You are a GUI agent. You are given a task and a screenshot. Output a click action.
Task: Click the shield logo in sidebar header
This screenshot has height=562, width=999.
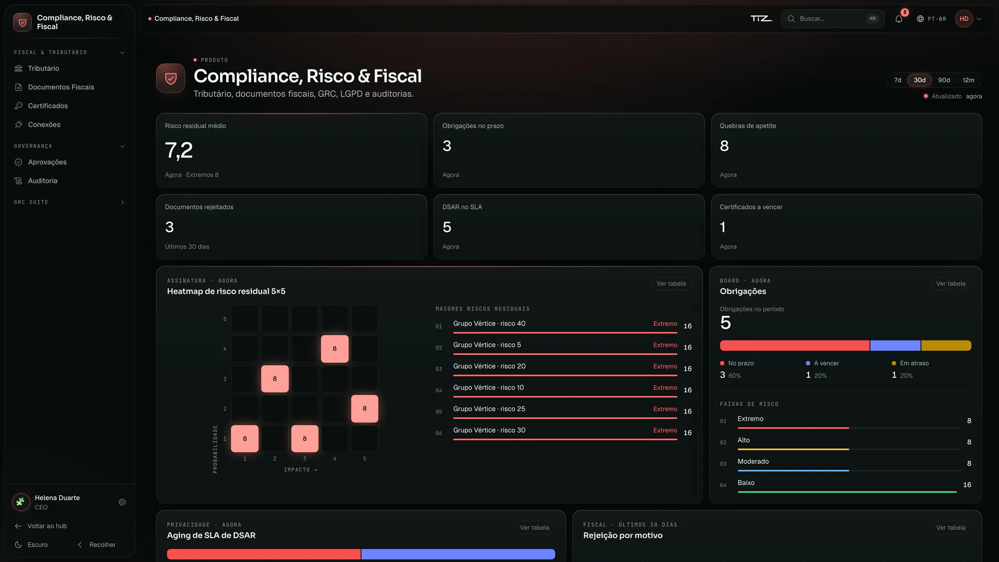[22, 22]
